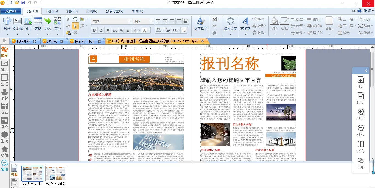Screen dimensions: 375x188
Task: Insert a text box (文本框)
Action: [x=18, y=24]
